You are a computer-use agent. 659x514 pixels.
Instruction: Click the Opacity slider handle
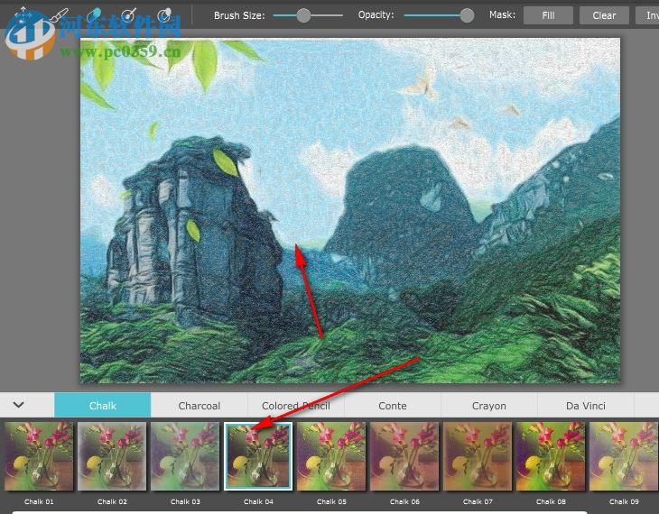click(467, 15)
